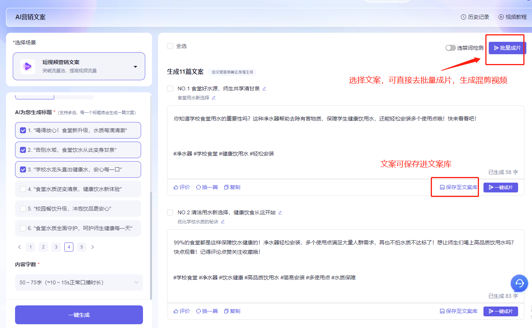Click 一键成片 for article NO.1
Viewport: 532px width, 328px height.
coord(500,188)
